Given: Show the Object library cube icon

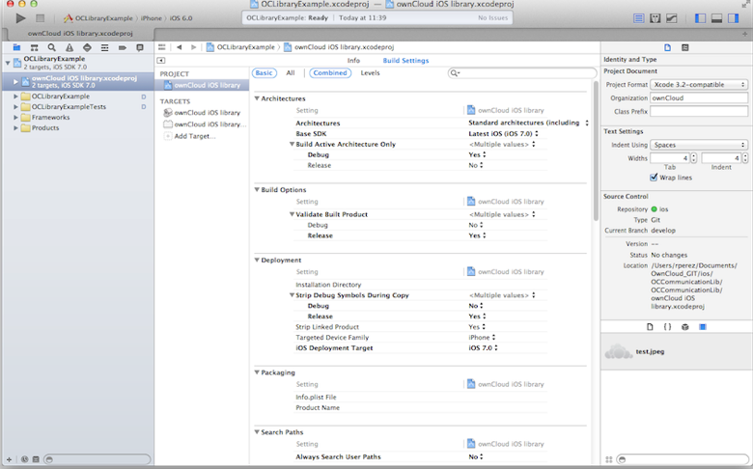Looking at the screenshot, I should coord(684,327).
